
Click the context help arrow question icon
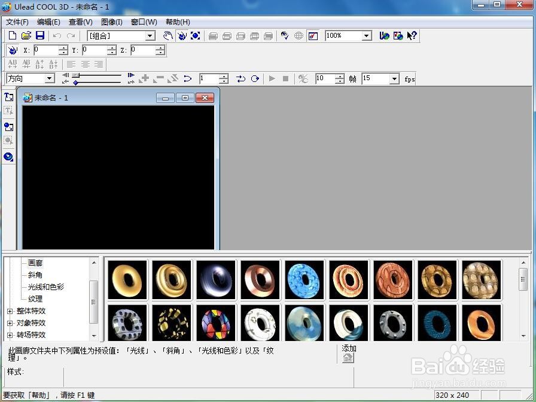(x=412, y=35)
